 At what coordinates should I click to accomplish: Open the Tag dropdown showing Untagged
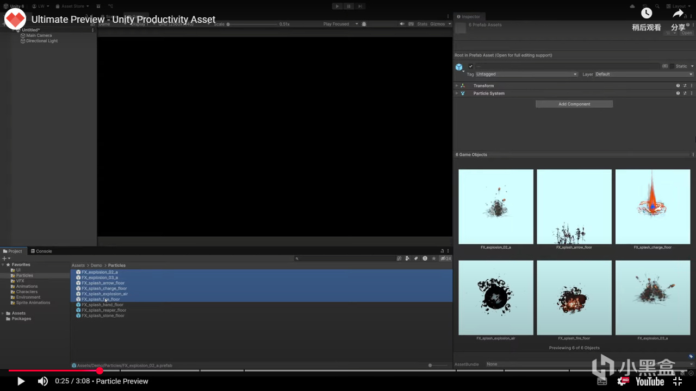[x=526, y=74]
